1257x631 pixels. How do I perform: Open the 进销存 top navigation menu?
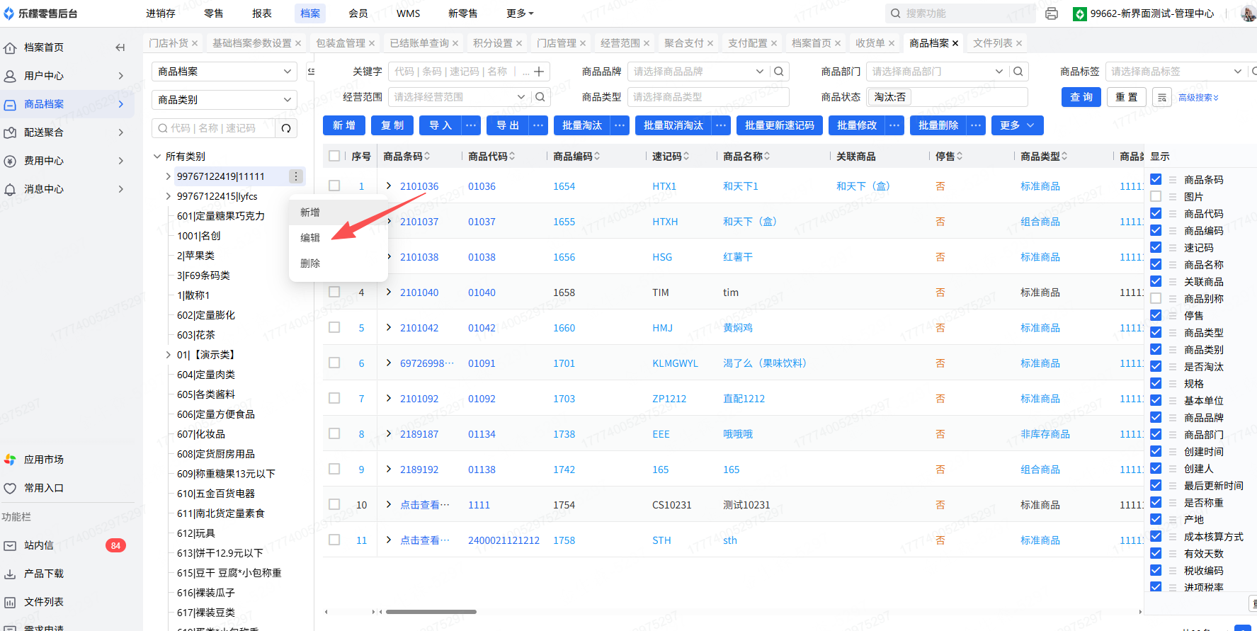click(161, 13)
